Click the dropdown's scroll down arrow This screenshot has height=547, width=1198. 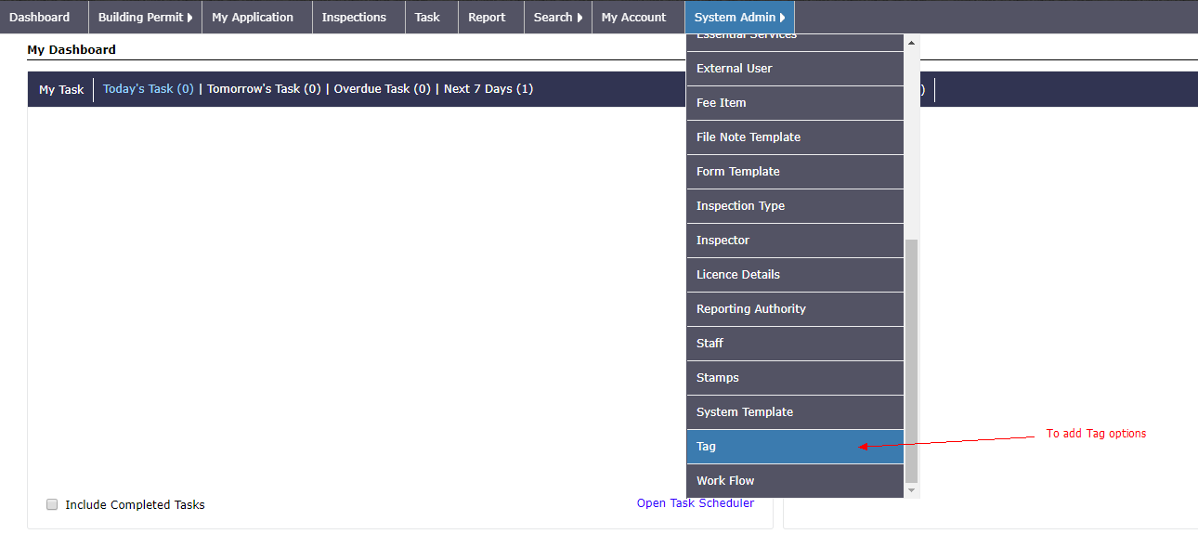[x=911, y=489]
